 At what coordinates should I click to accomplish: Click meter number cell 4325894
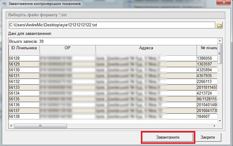207,70
